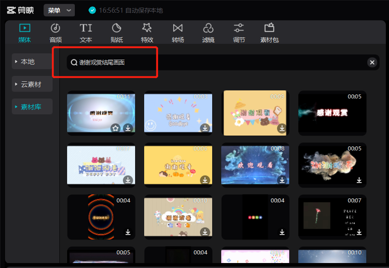Image resolution: width=389 pixels, height=268 pixels.
Task: Download the 00:04 orange ring clip
Action: [x=128, y=232]
